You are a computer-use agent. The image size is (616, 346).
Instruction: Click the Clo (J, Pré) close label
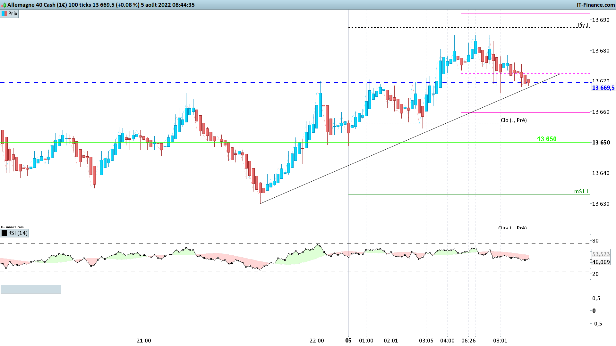pos(514,120)
